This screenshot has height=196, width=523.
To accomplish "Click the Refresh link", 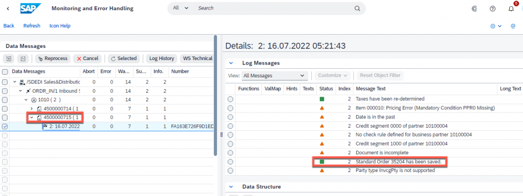I will click(32, 26).
